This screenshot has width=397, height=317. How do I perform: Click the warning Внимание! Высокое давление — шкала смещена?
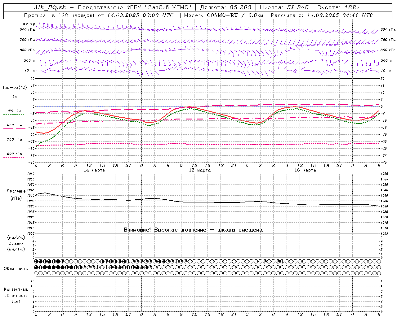point(193,230)
